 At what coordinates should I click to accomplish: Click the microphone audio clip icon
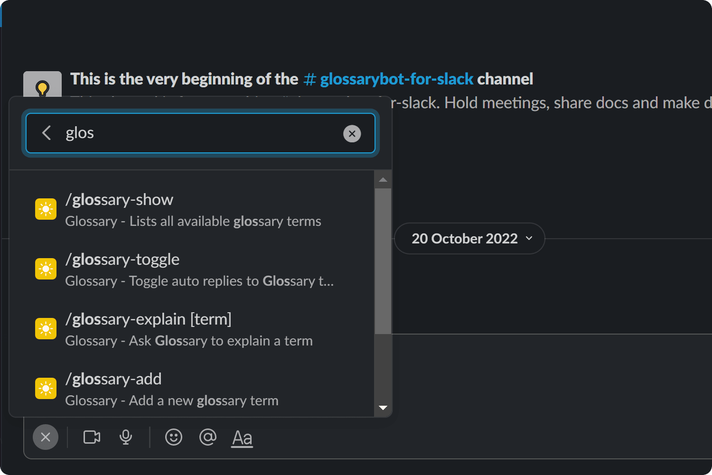click(x=125, y=437)
